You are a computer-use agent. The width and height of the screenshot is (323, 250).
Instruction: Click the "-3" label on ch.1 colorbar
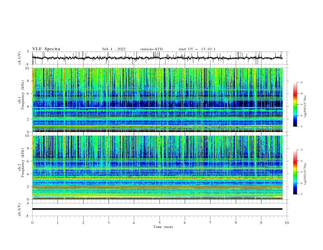coord(301,82)
